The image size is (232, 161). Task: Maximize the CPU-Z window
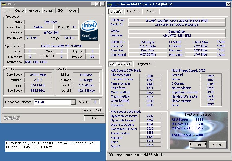click(x=97, y=4)
